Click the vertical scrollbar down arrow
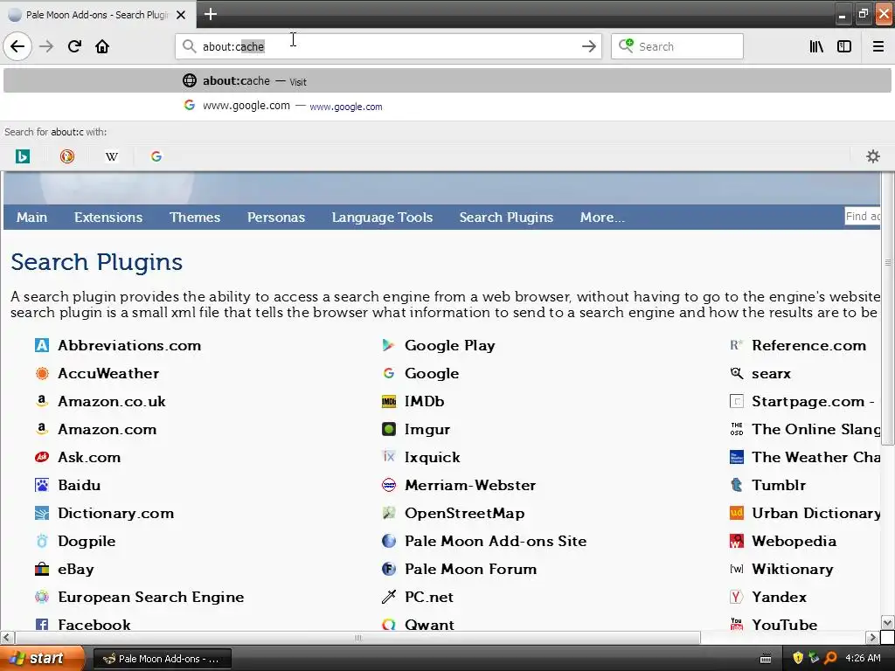Viewport: 895px width, 671px height. (887, 622)
